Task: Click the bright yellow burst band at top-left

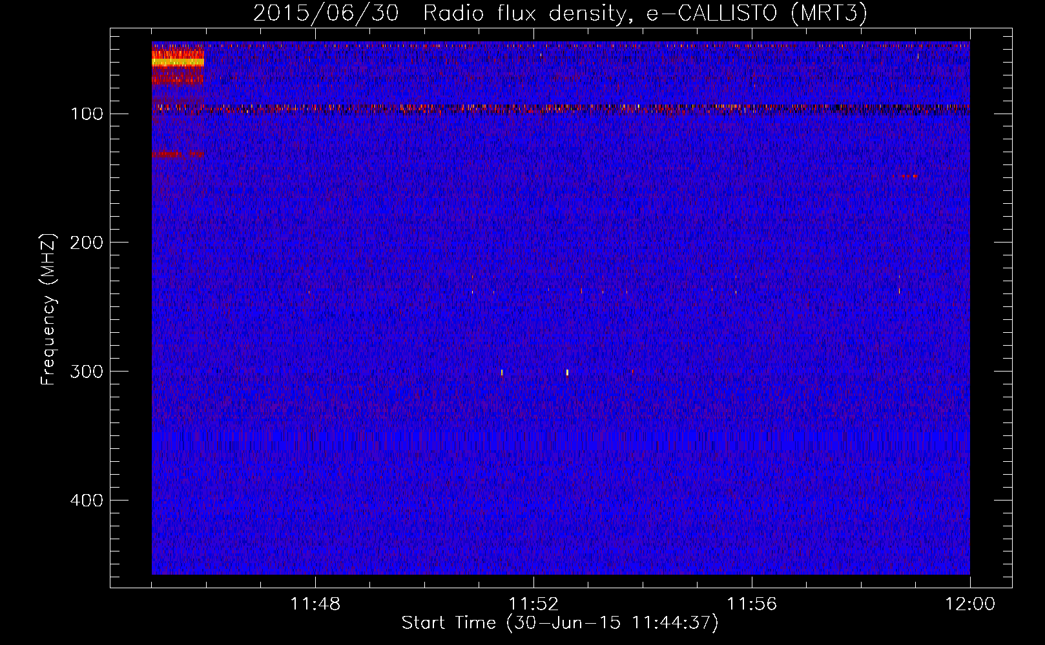Action: (x=178, y=62)
